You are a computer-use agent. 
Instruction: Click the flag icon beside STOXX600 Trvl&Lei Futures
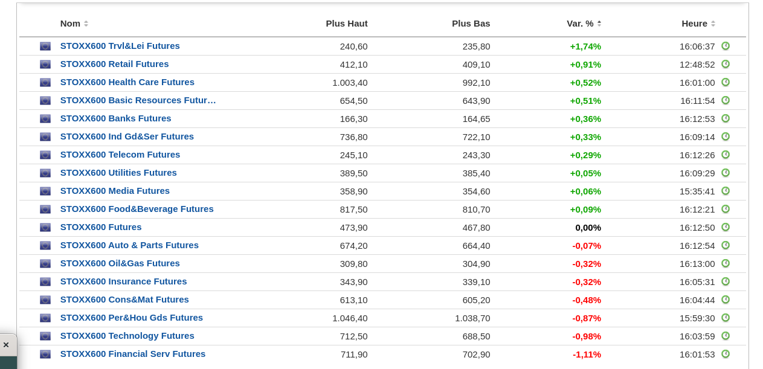click(45, 47)
